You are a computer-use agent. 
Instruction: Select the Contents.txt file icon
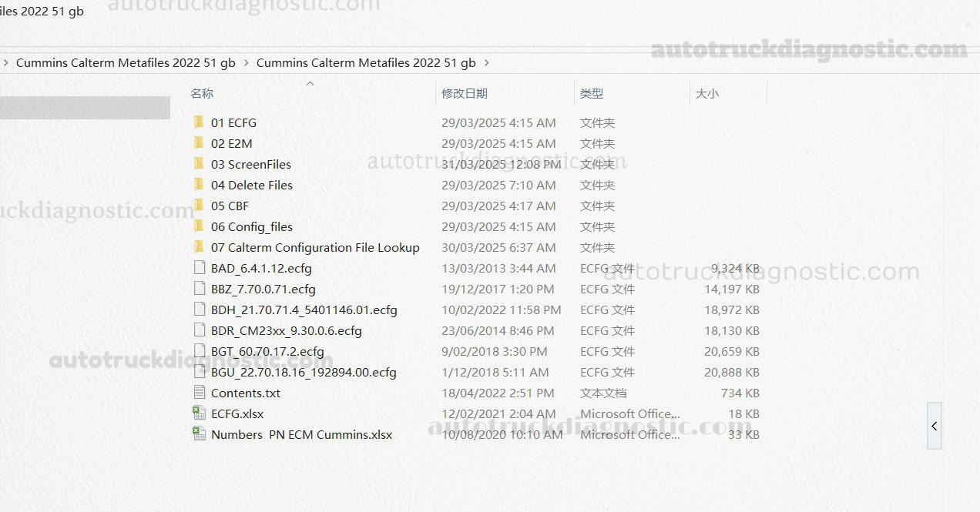pos(199,393)
